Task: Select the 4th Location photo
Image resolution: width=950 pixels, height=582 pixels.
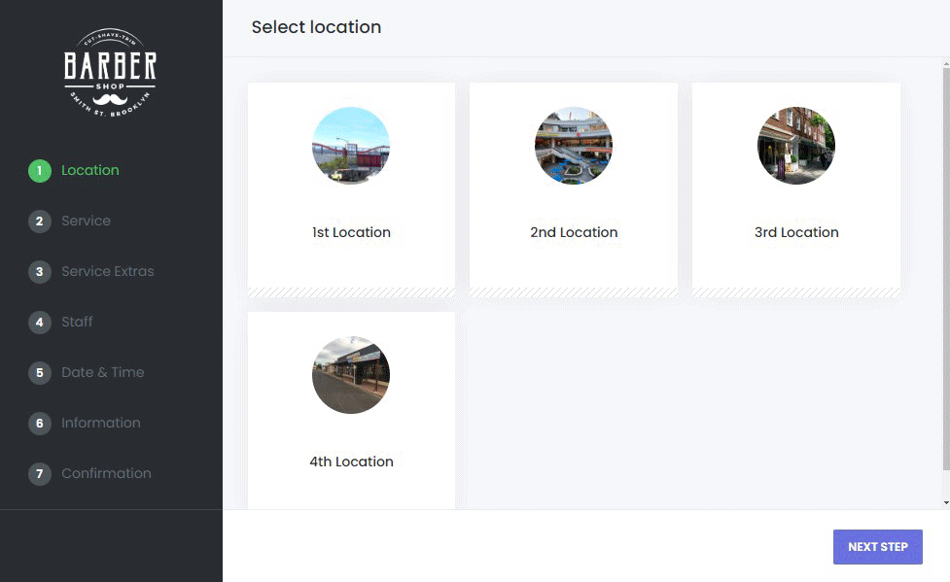Action: (351, 375)
